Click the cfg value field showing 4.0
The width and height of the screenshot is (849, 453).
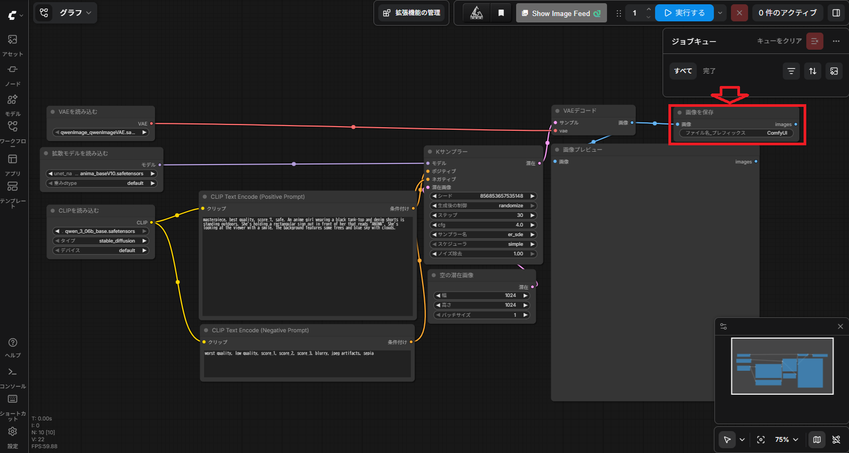click(x=483, y=225)
